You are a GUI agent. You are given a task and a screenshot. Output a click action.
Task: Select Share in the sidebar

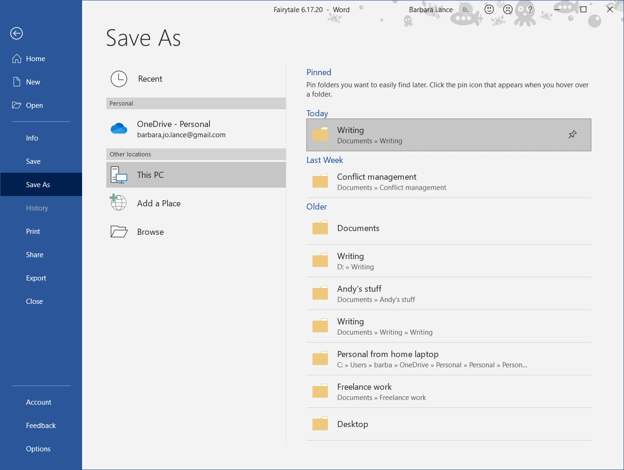point(41,255)
